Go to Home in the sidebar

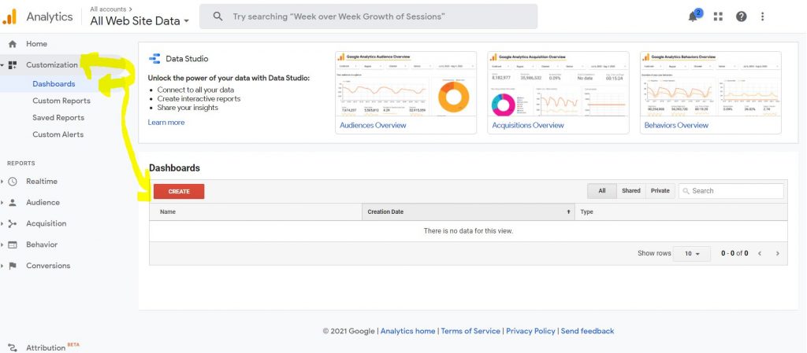coord(36,44)
